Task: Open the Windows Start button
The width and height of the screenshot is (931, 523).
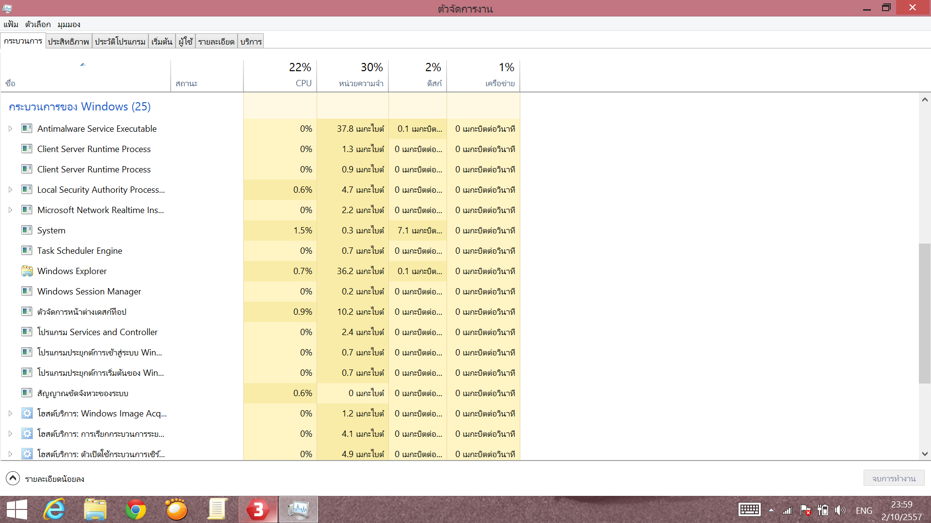Action: (17, 509)
